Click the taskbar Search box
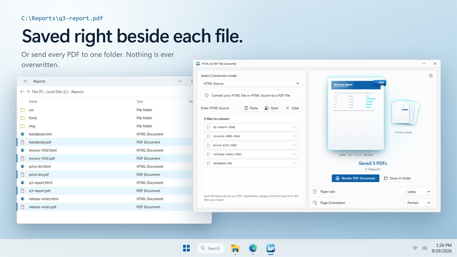The width and height of the screenshot is (457, 257). coord(211,248)
